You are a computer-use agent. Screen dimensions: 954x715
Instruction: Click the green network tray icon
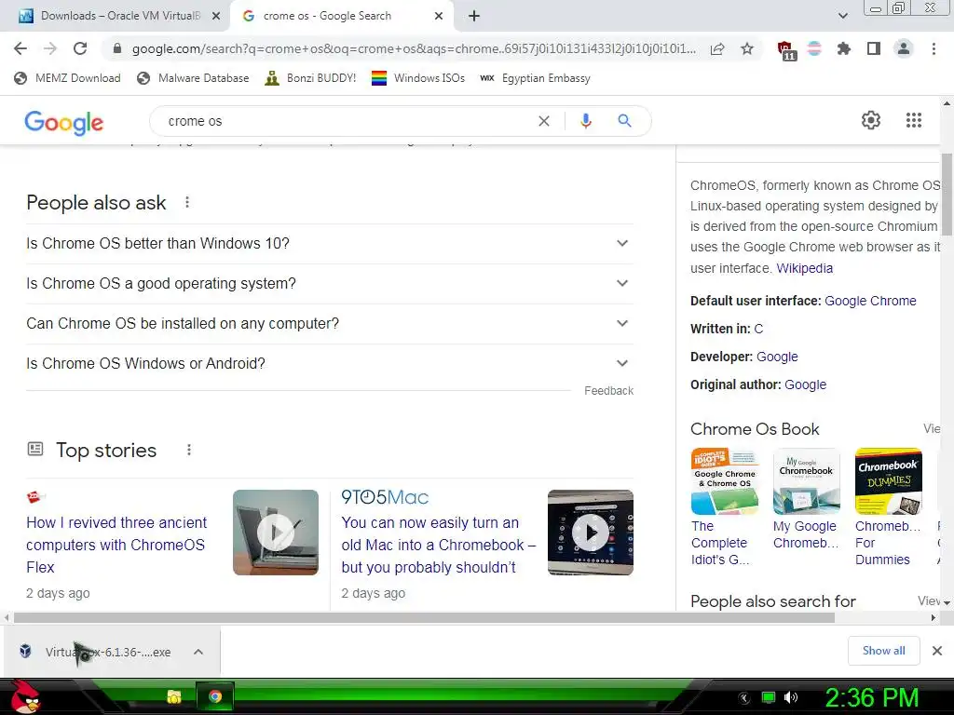pos(769,697)
